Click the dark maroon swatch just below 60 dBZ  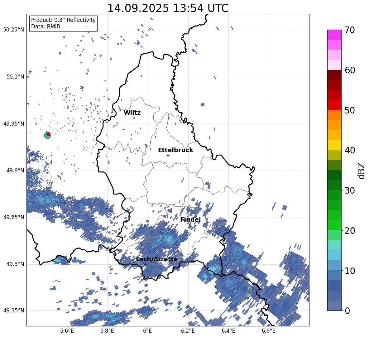pos(334,75)
